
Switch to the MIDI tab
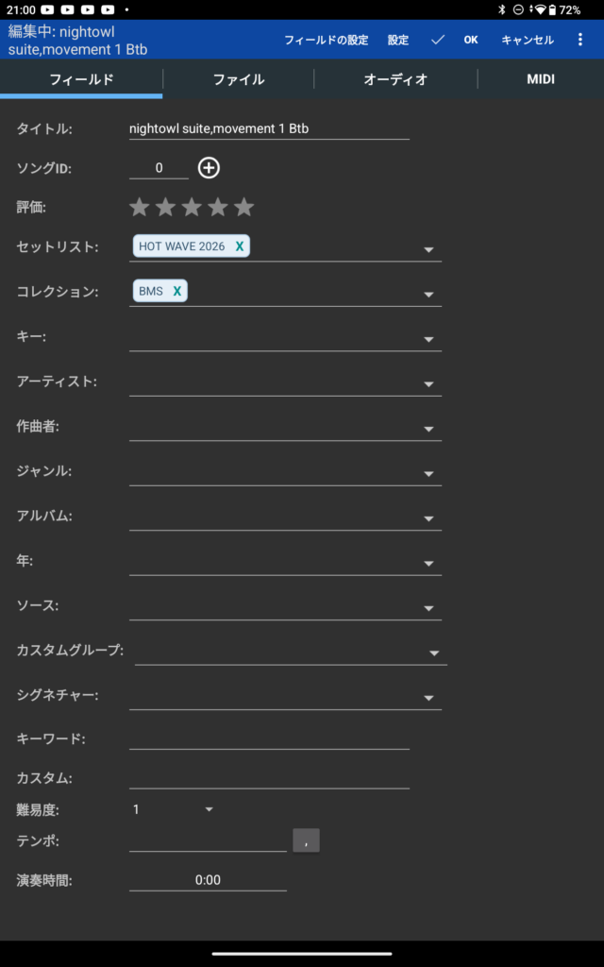(x=541, y=79)
